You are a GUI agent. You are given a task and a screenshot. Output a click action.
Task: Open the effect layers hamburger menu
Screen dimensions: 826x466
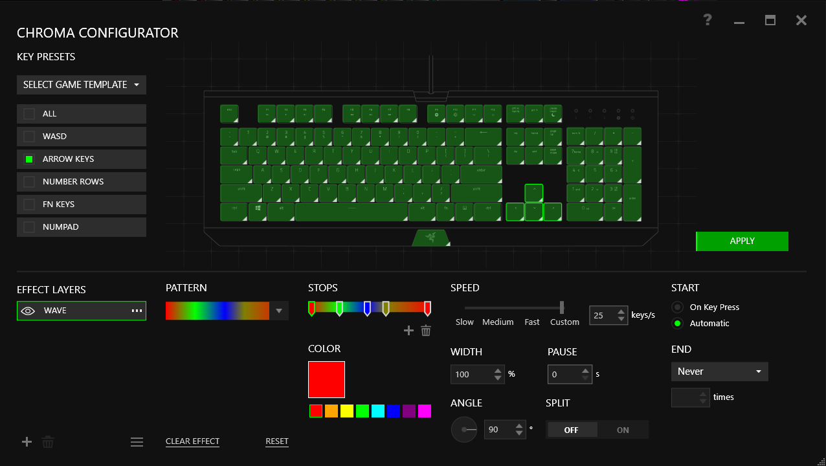(x=137, y=442)
